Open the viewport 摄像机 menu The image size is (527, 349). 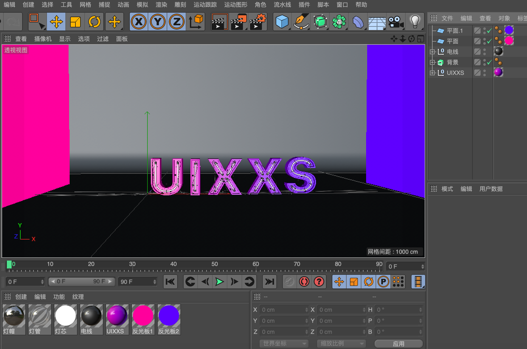[x=43, y=39]
